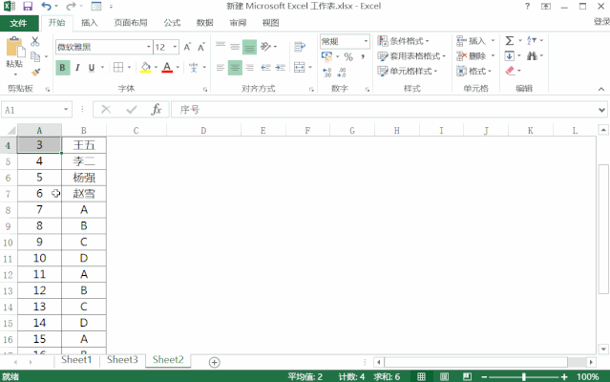Screen dimensions: 610x382
Task: Click the Paste clipboard icon
Action: tap(15, 48)
